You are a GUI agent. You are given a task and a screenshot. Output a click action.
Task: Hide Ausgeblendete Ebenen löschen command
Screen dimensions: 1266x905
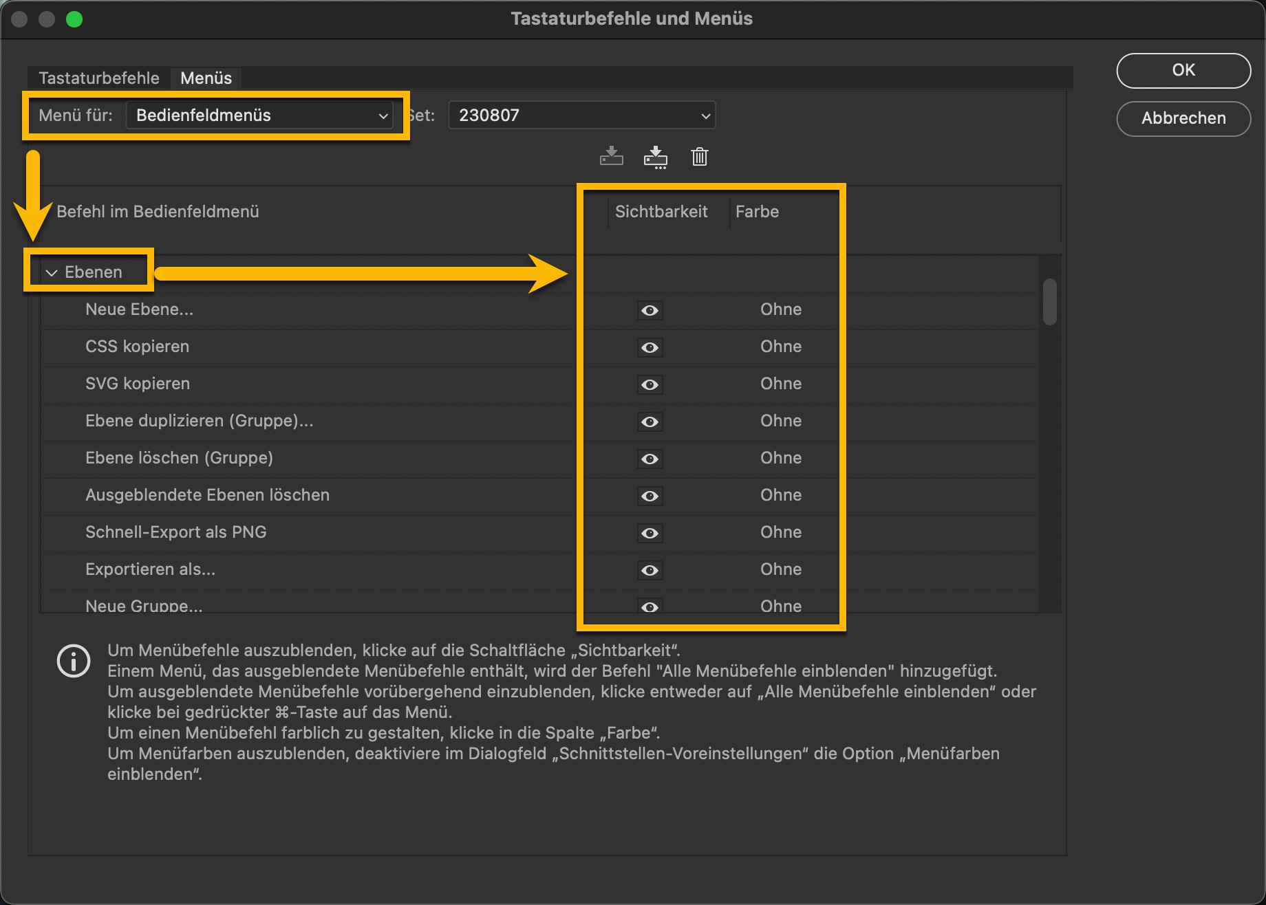[650, 496]
